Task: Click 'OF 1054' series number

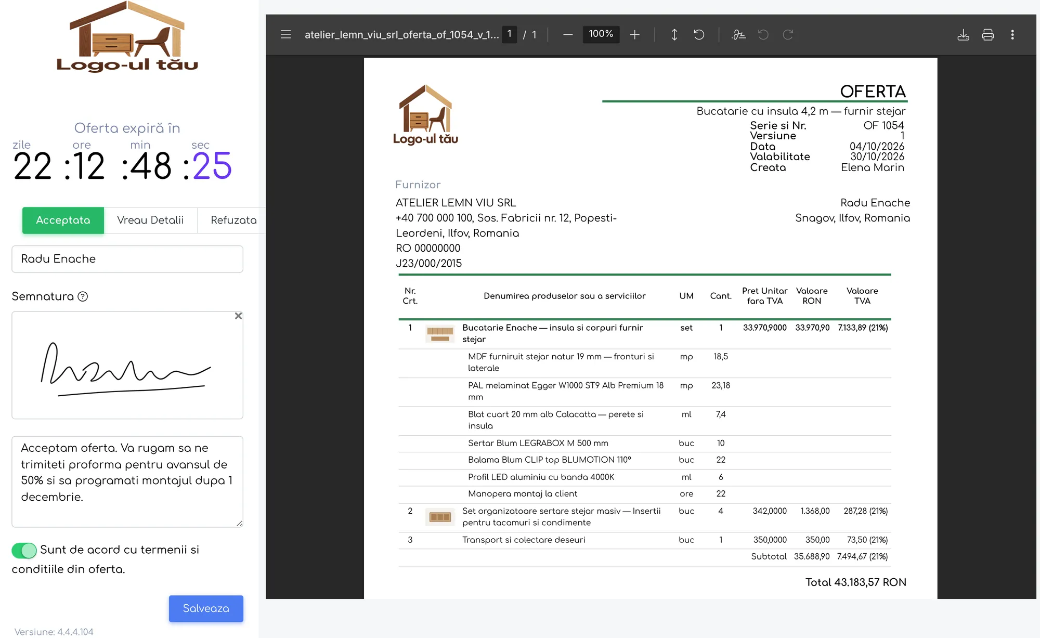Action: (883, 125)
